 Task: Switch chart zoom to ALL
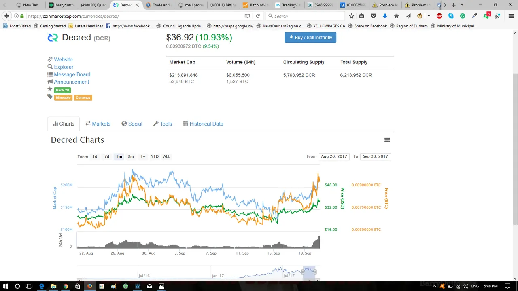pos(167,156)
